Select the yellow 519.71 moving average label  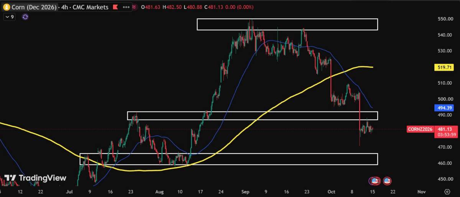tap(444, 68)
